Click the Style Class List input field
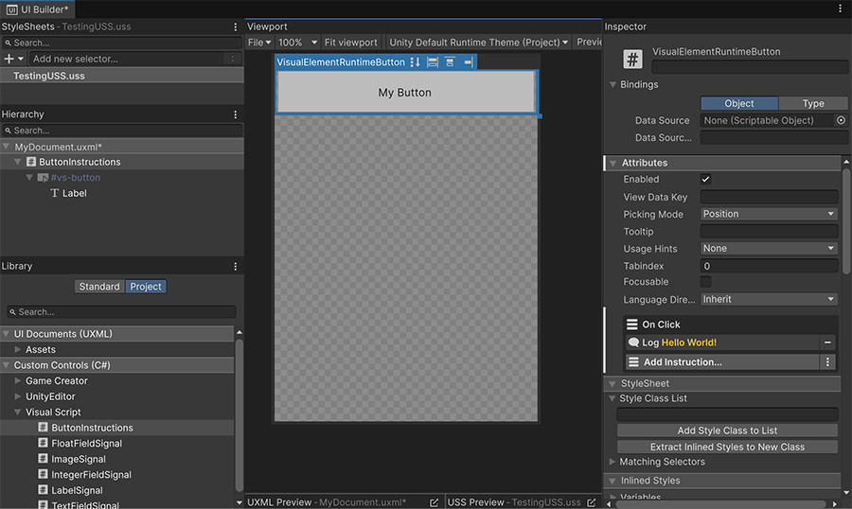This screenshot has height=509, width=852. (x=727, y=414)
